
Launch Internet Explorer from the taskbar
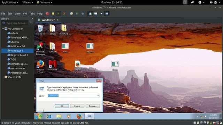tap(49, 116)
